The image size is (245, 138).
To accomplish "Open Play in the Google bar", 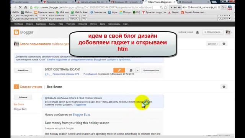I will pyautogui.click(x=61, y=24).
